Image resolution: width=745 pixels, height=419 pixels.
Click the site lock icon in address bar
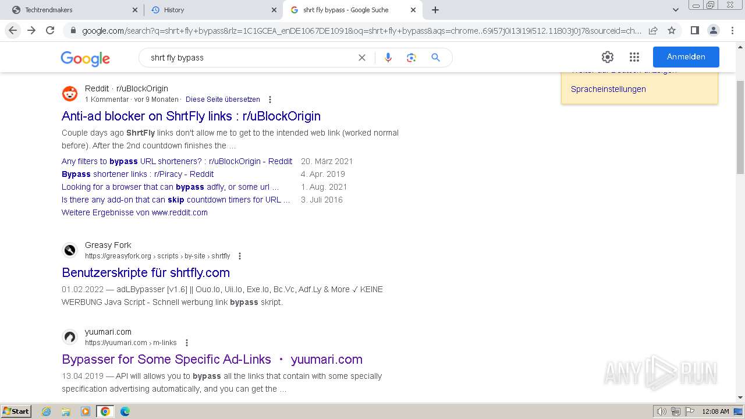(x=73, y=31)
